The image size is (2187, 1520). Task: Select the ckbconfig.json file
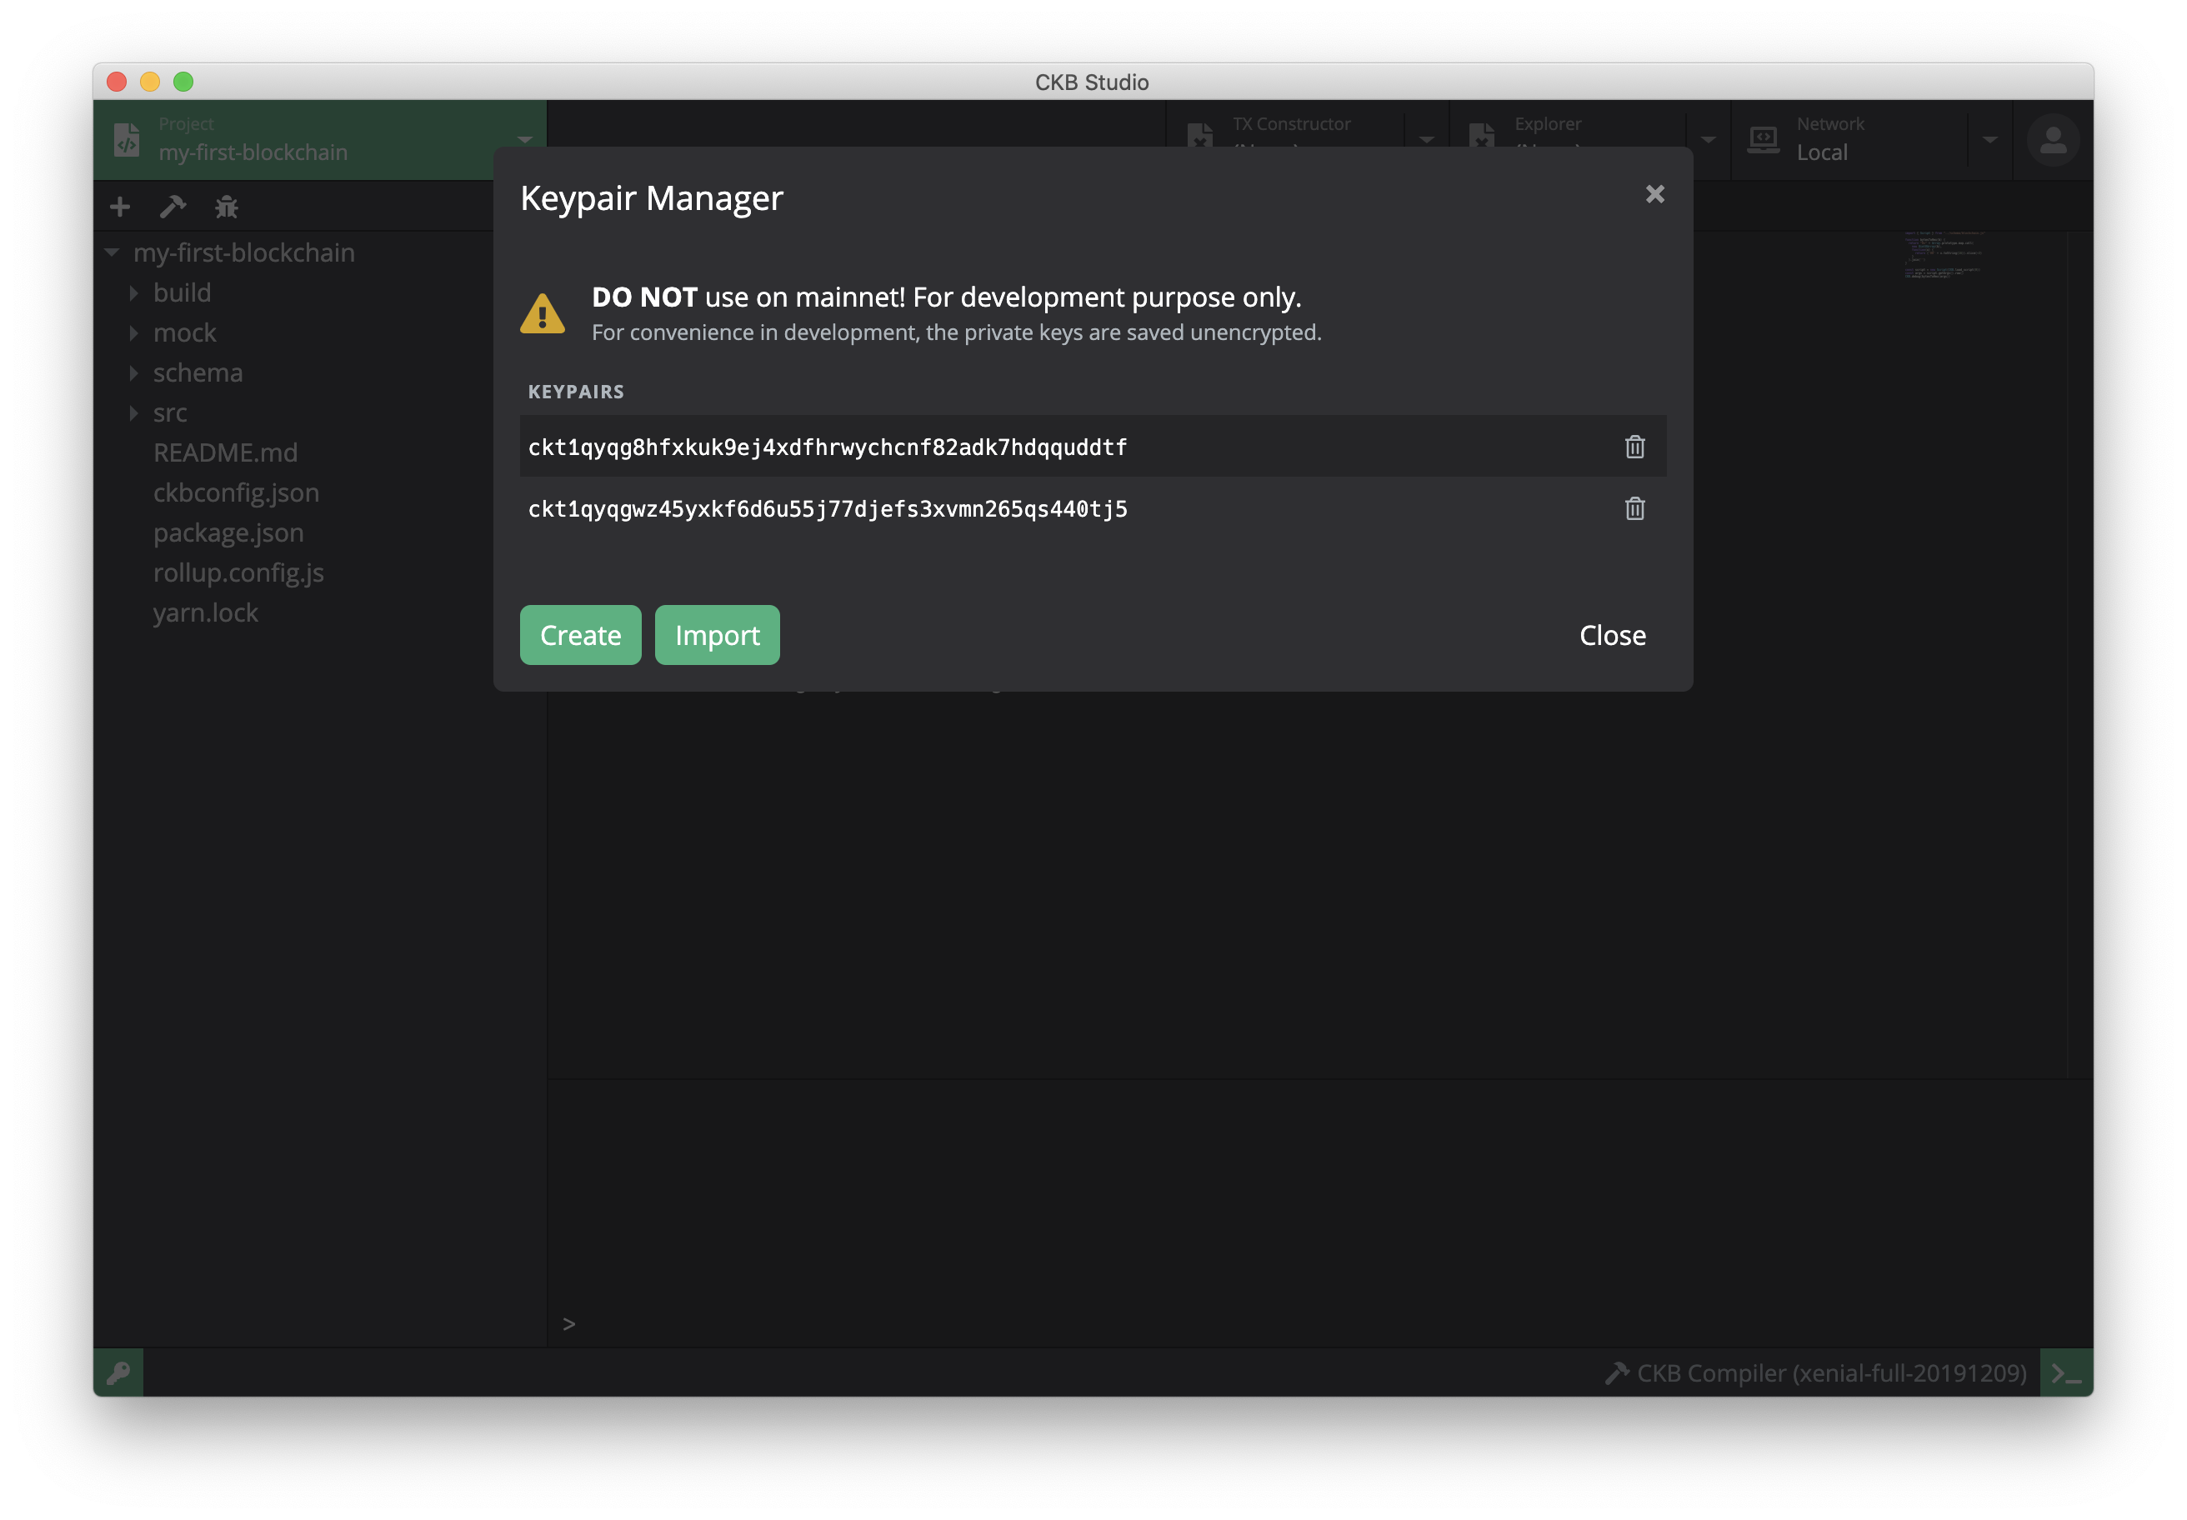[236, 492]
